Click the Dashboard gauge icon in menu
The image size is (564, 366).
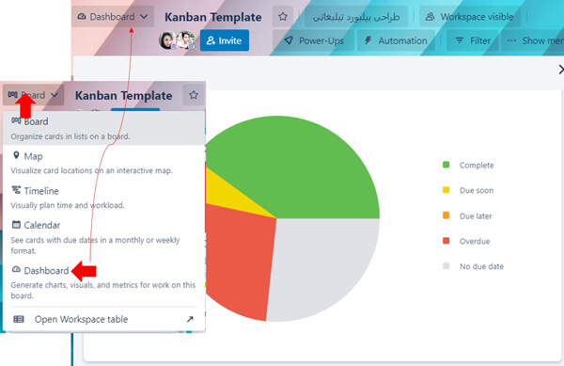tap(16, 269)
